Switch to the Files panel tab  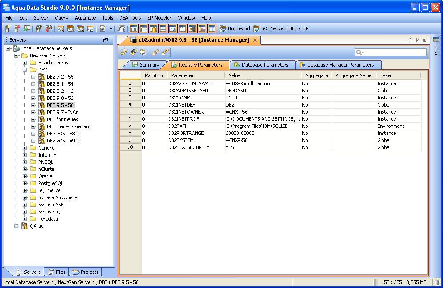pos(57,272)
